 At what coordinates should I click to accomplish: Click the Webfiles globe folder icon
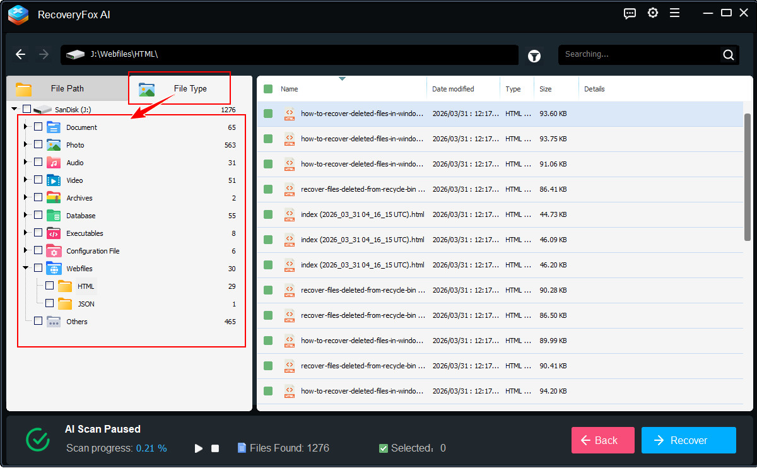tap(54, 268)
